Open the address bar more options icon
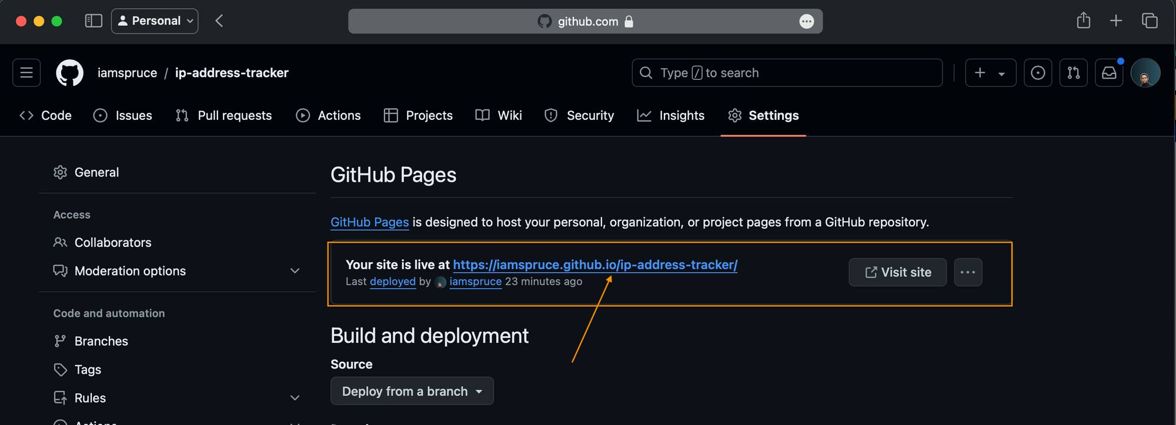The image size is (1176, 425). click(807, 22)
